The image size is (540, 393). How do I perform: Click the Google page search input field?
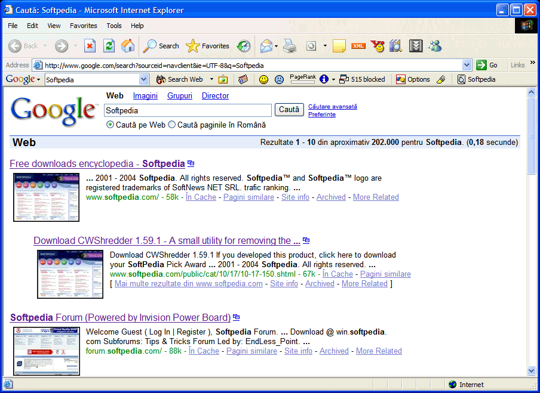(x=188, y=110)
